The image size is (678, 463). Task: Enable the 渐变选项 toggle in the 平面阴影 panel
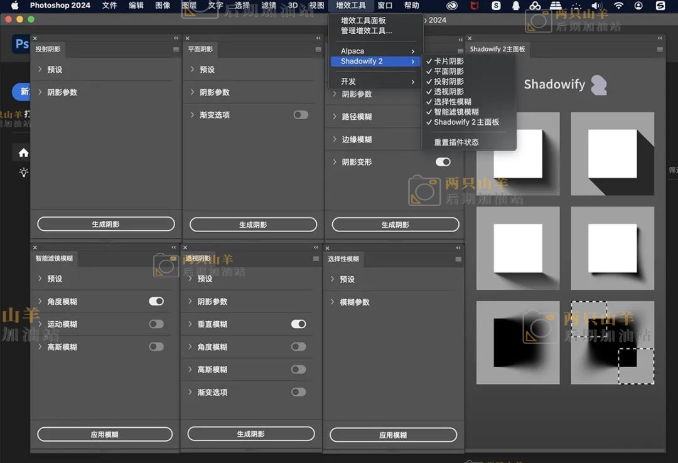click(x=300, y=115)
